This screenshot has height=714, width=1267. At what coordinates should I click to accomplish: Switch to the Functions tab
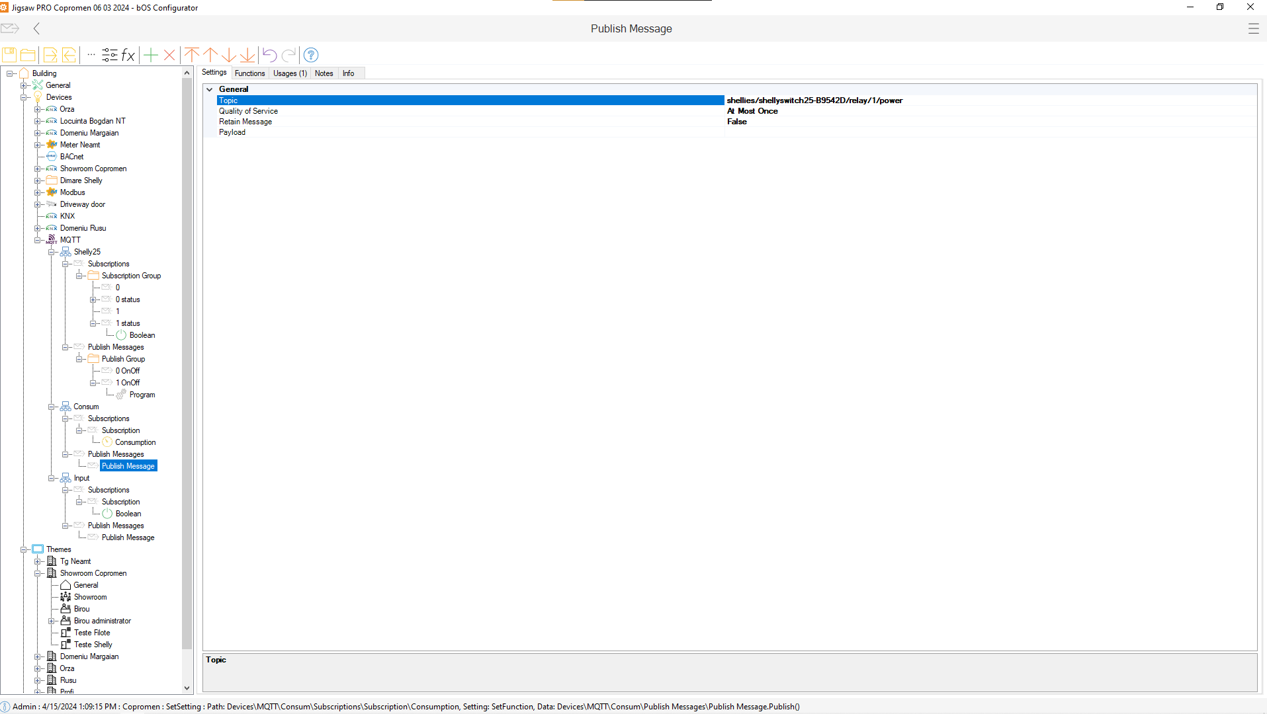(x=249, y=73)
